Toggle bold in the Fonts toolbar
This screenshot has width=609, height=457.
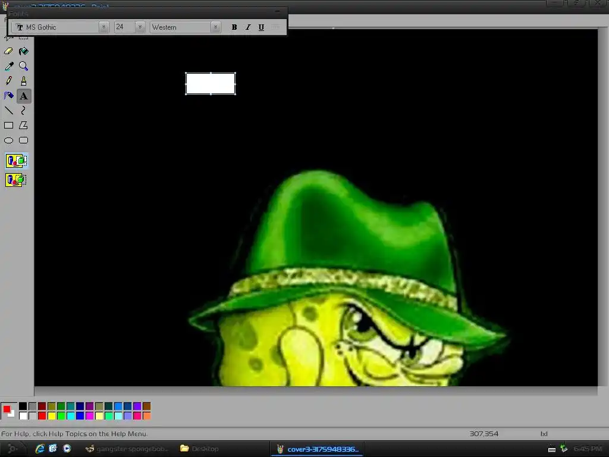(234, 27)
